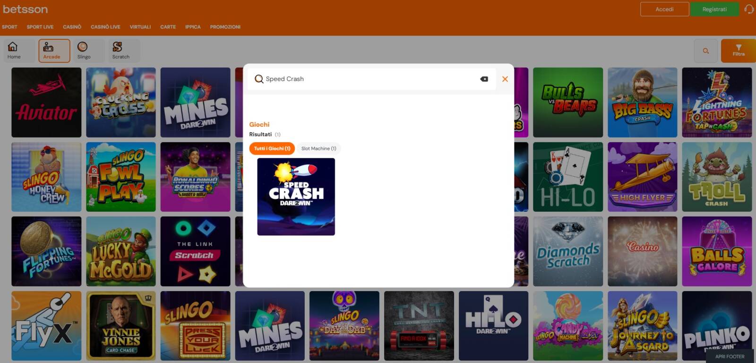
Task: Open the Filtra filter button
Action: point(738,51)
